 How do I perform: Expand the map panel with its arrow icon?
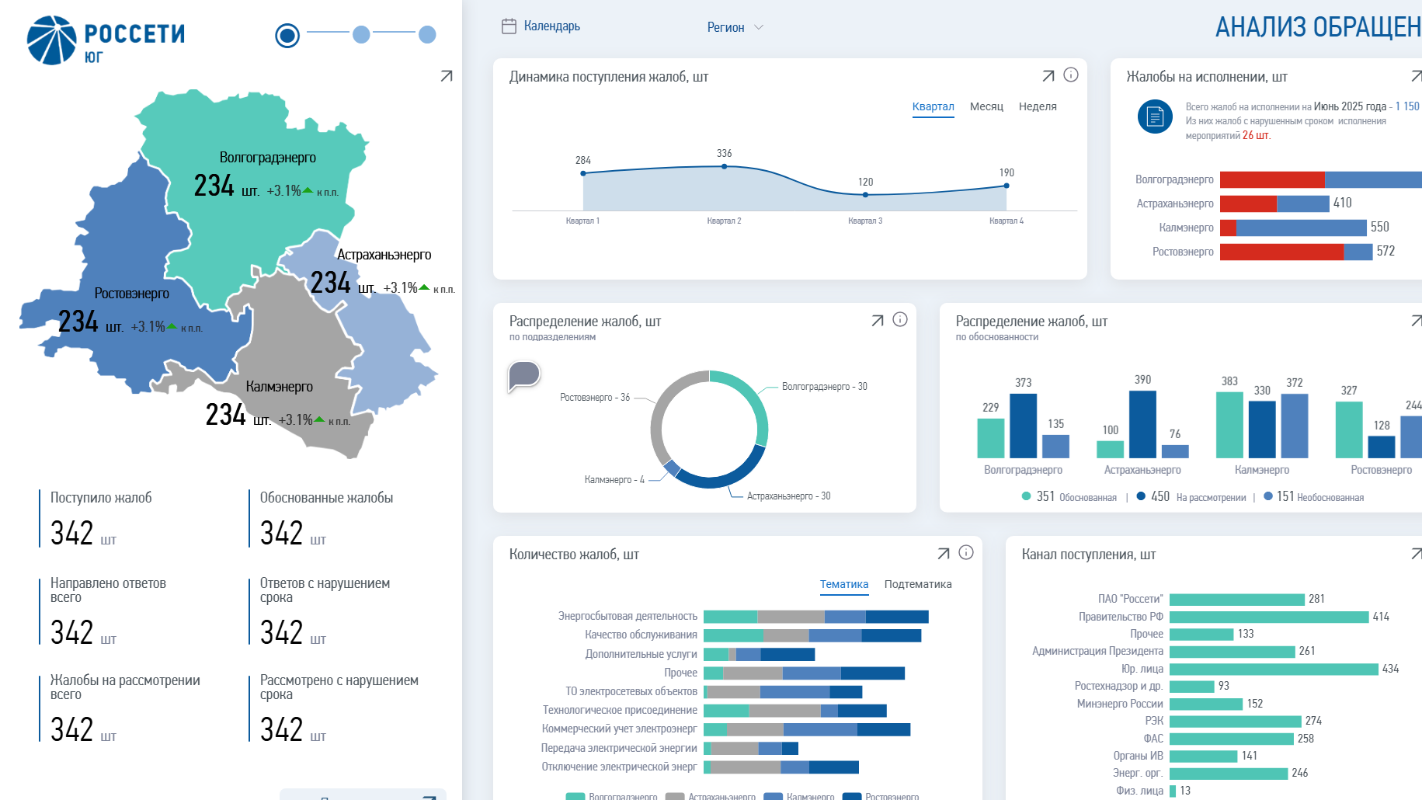(447, 76)
